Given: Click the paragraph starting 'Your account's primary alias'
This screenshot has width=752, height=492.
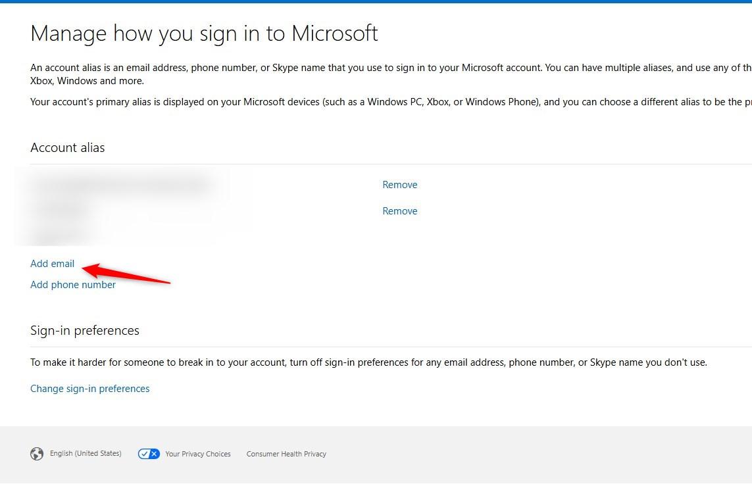Looking at the screenshot, I should click(391, 102).
